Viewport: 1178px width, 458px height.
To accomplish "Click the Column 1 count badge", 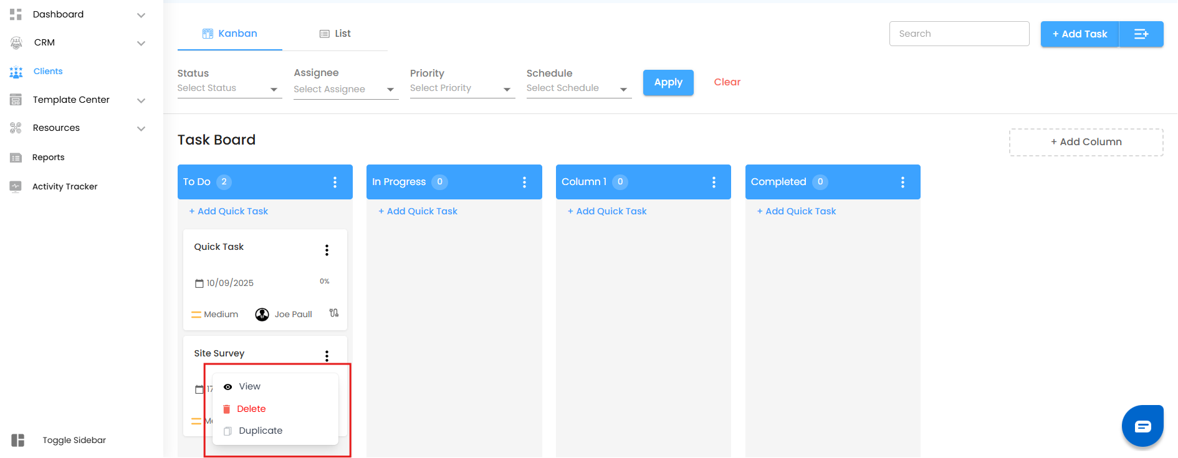I will point(620,182).
